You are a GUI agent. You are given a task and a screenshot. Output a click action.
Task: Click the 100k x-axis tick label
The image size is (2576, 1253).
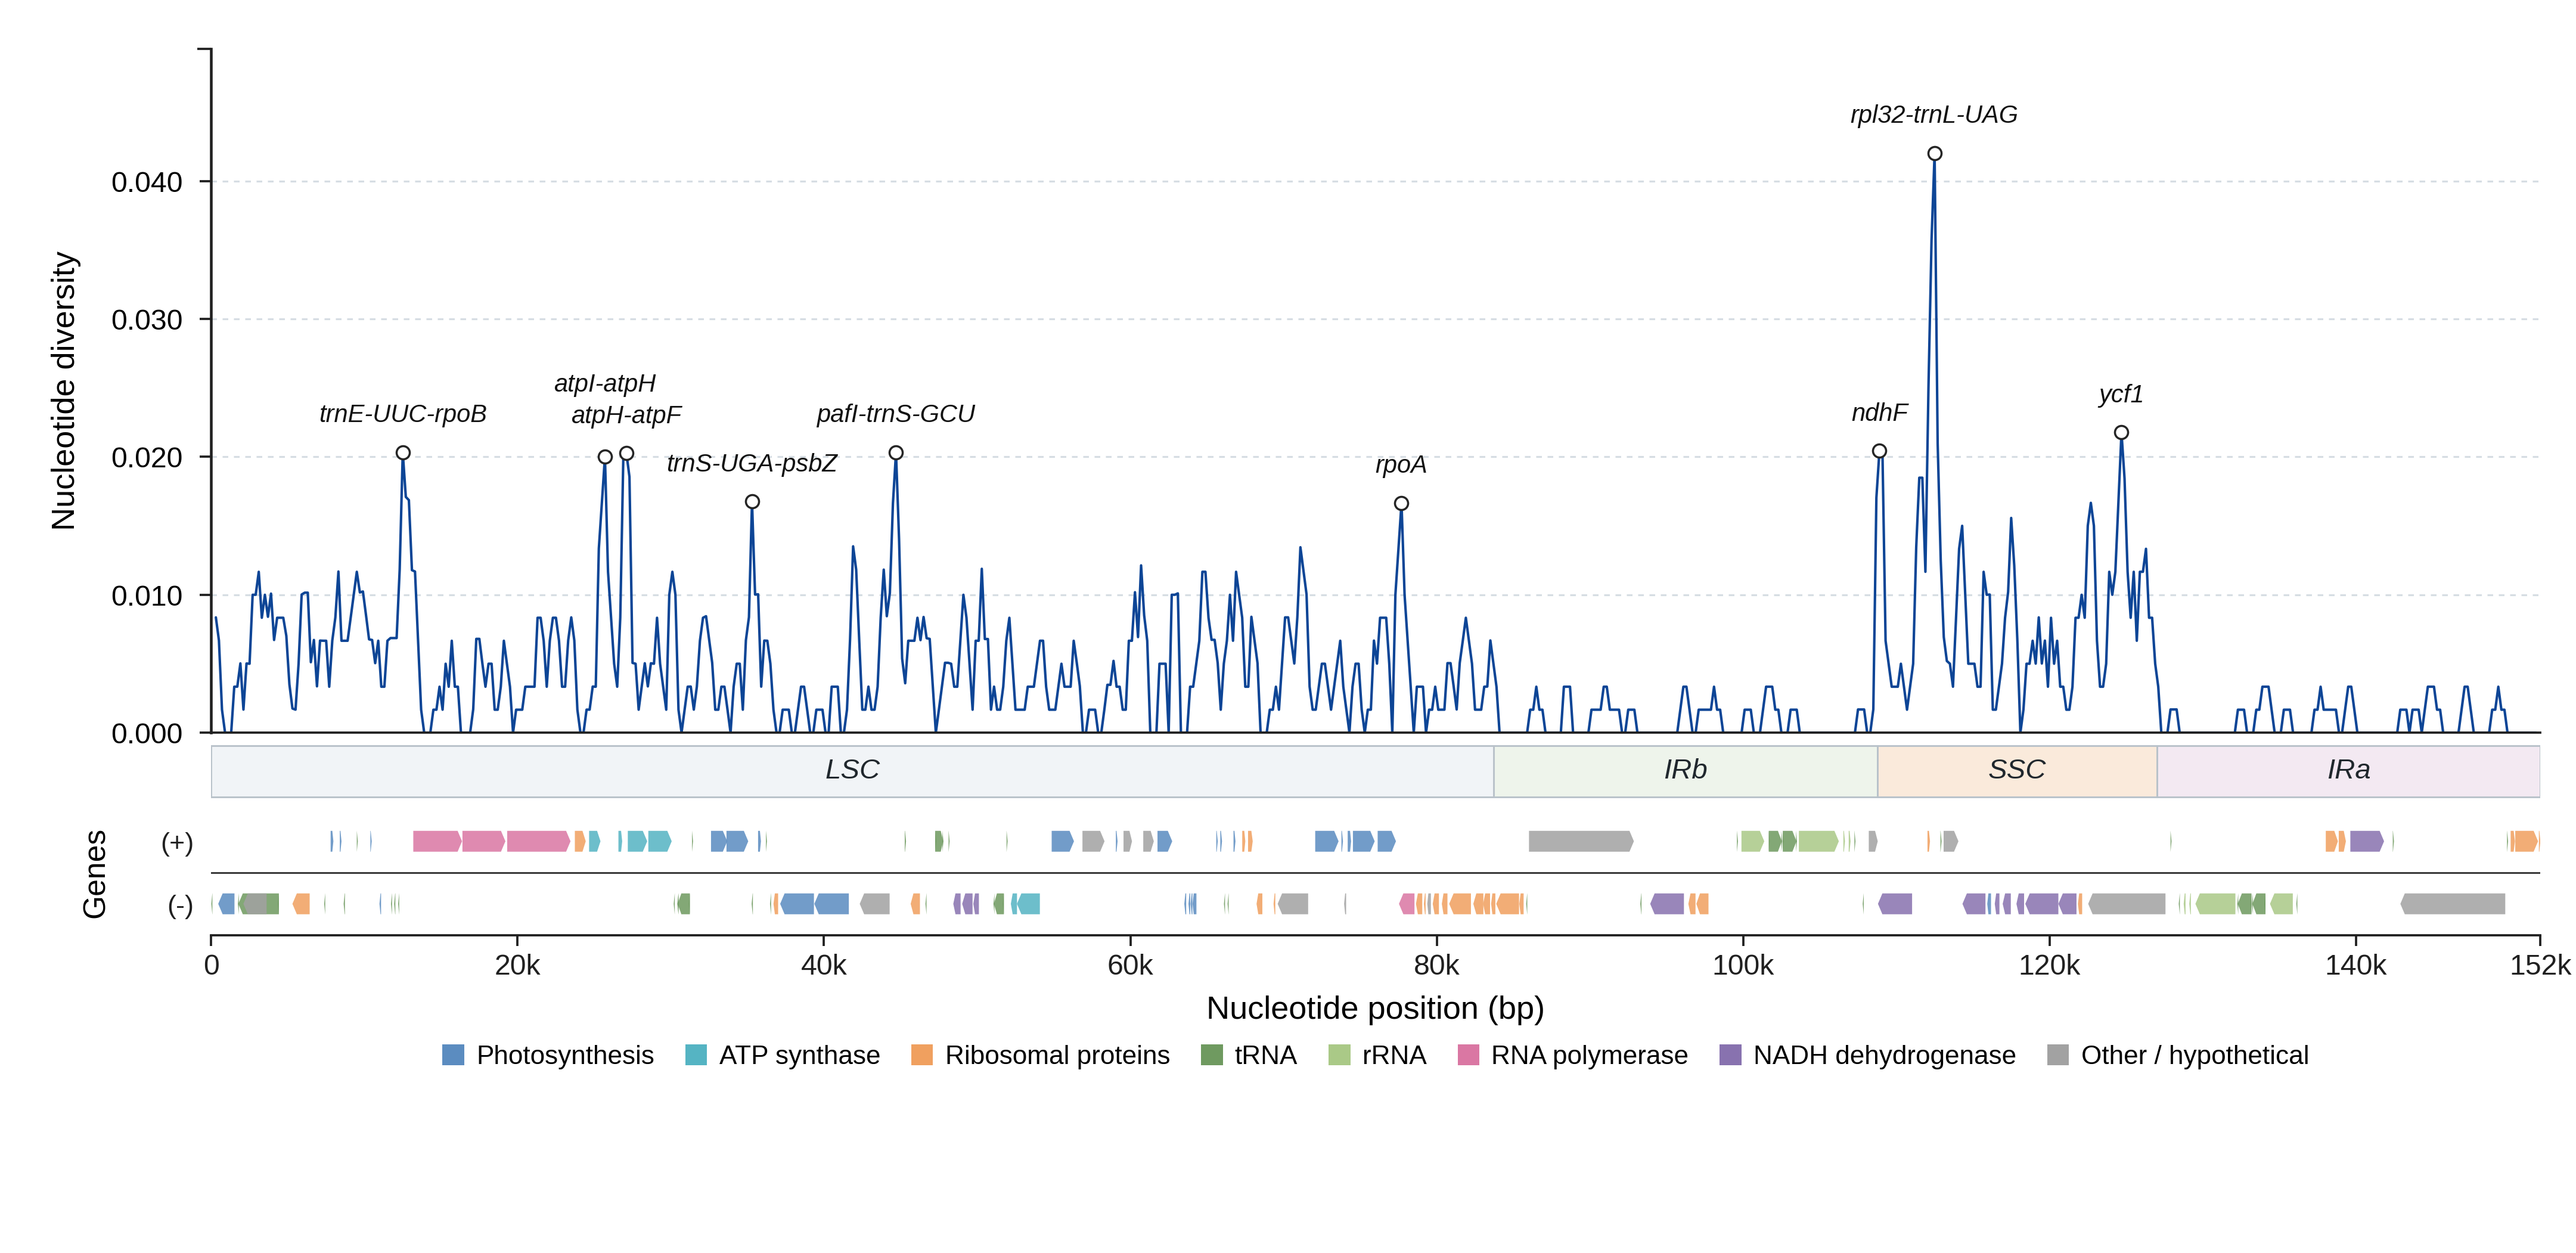(1743, 966)
